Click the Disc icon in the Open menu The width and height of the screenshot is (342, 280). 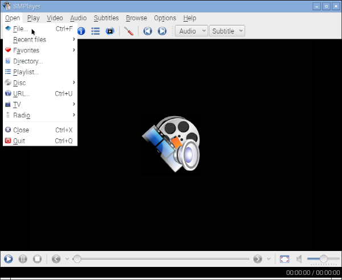(x=8, y=83)
